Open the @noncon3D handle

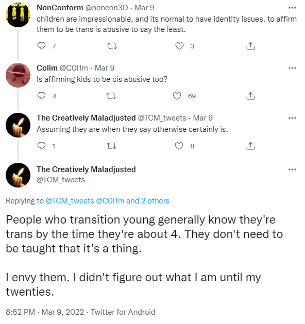(x=107, y=8)
